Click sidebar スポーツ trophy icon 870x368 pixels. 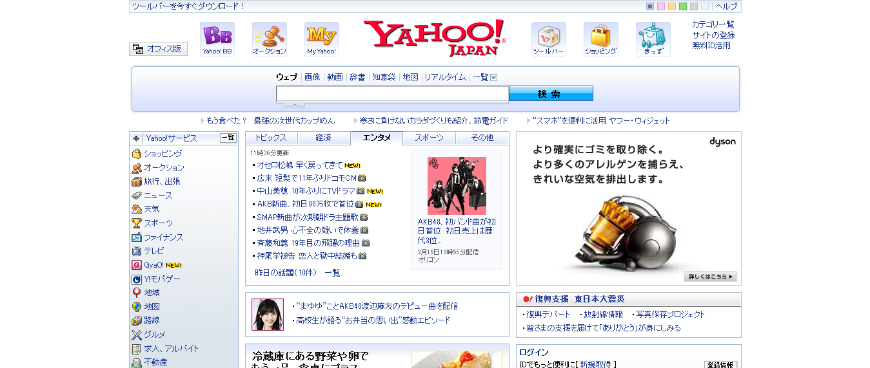click(x=137, y=223)
